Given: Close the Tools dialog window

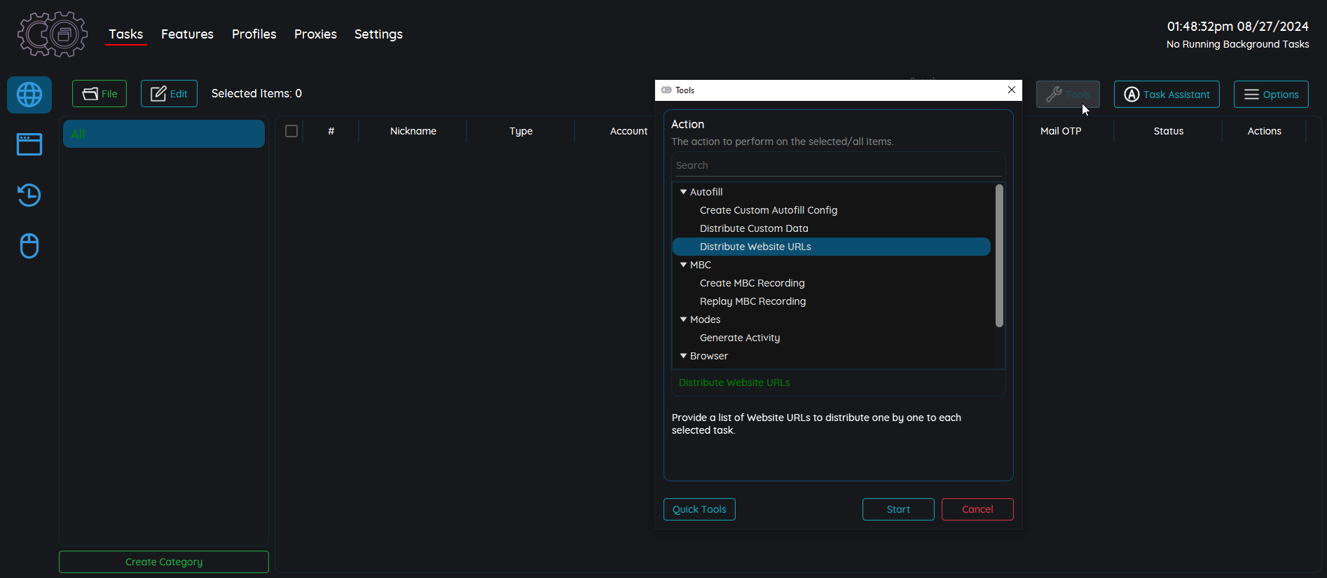Looking at the screenshot, I should 1012,90.
